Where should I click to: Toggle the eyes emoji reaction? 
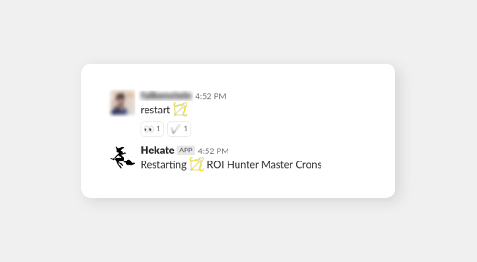152,129
